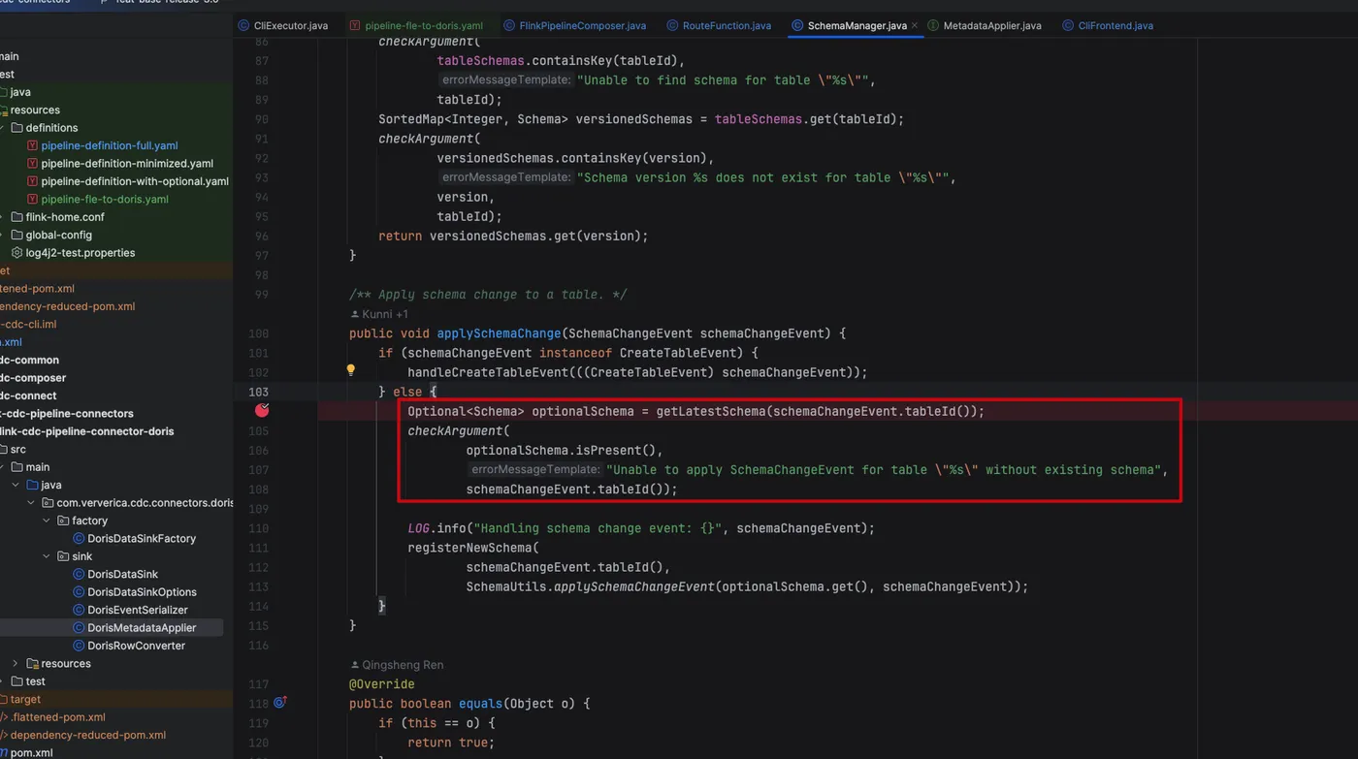Viewport: 1358px width, 759px height.
Task: Click 'return versionedSchemas.get(version);' line
Action: [513, 236]
